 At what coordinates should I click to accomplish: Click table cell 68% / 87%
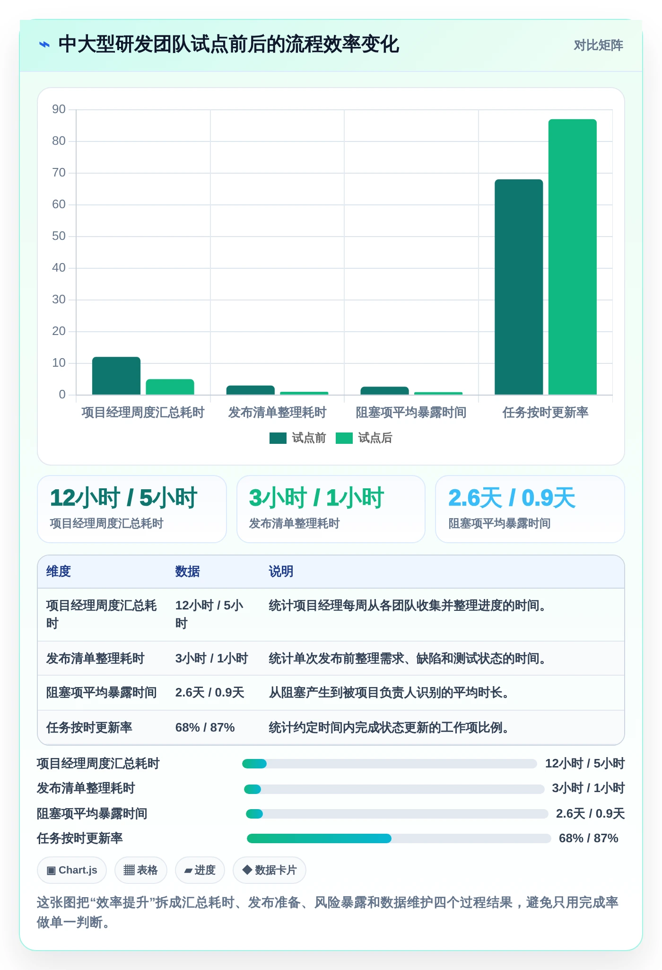205,728
